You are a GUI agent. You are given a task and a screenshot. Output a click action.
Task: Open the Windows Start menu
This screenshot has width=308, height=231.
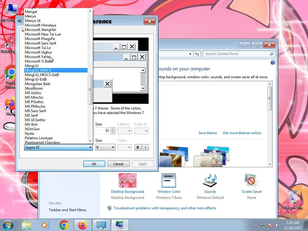8,225
